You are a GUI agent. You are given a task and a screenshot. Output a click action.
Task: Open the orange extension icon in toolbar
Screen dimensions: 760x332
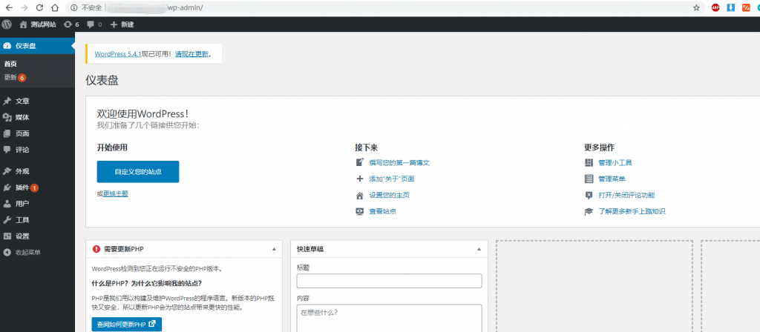pos(746,7)
